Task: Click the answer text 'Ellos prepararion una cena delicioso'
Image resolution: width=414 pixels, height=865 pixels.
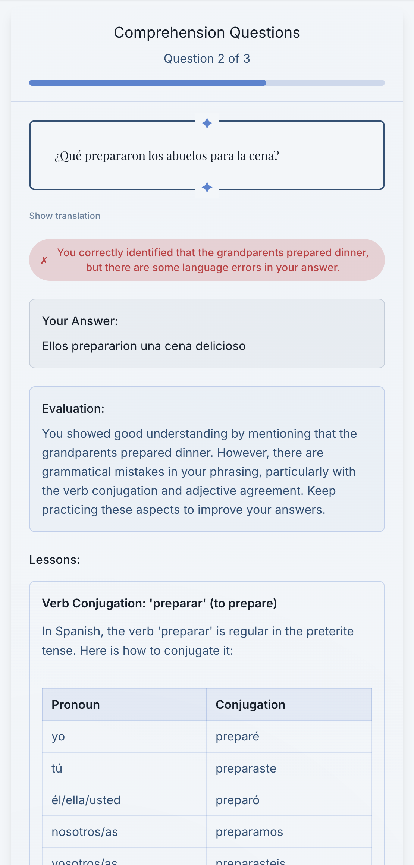Action: tap(144, 346)
